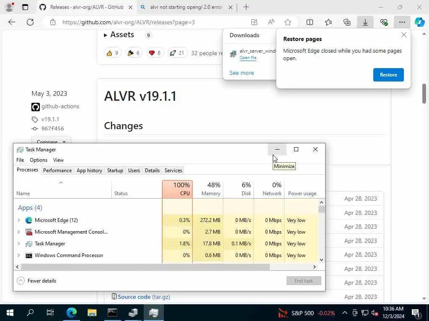This screenshot has width=429, height=321.
Task: Select the Windows Command Processor row
Action: (x=165, y=255)
